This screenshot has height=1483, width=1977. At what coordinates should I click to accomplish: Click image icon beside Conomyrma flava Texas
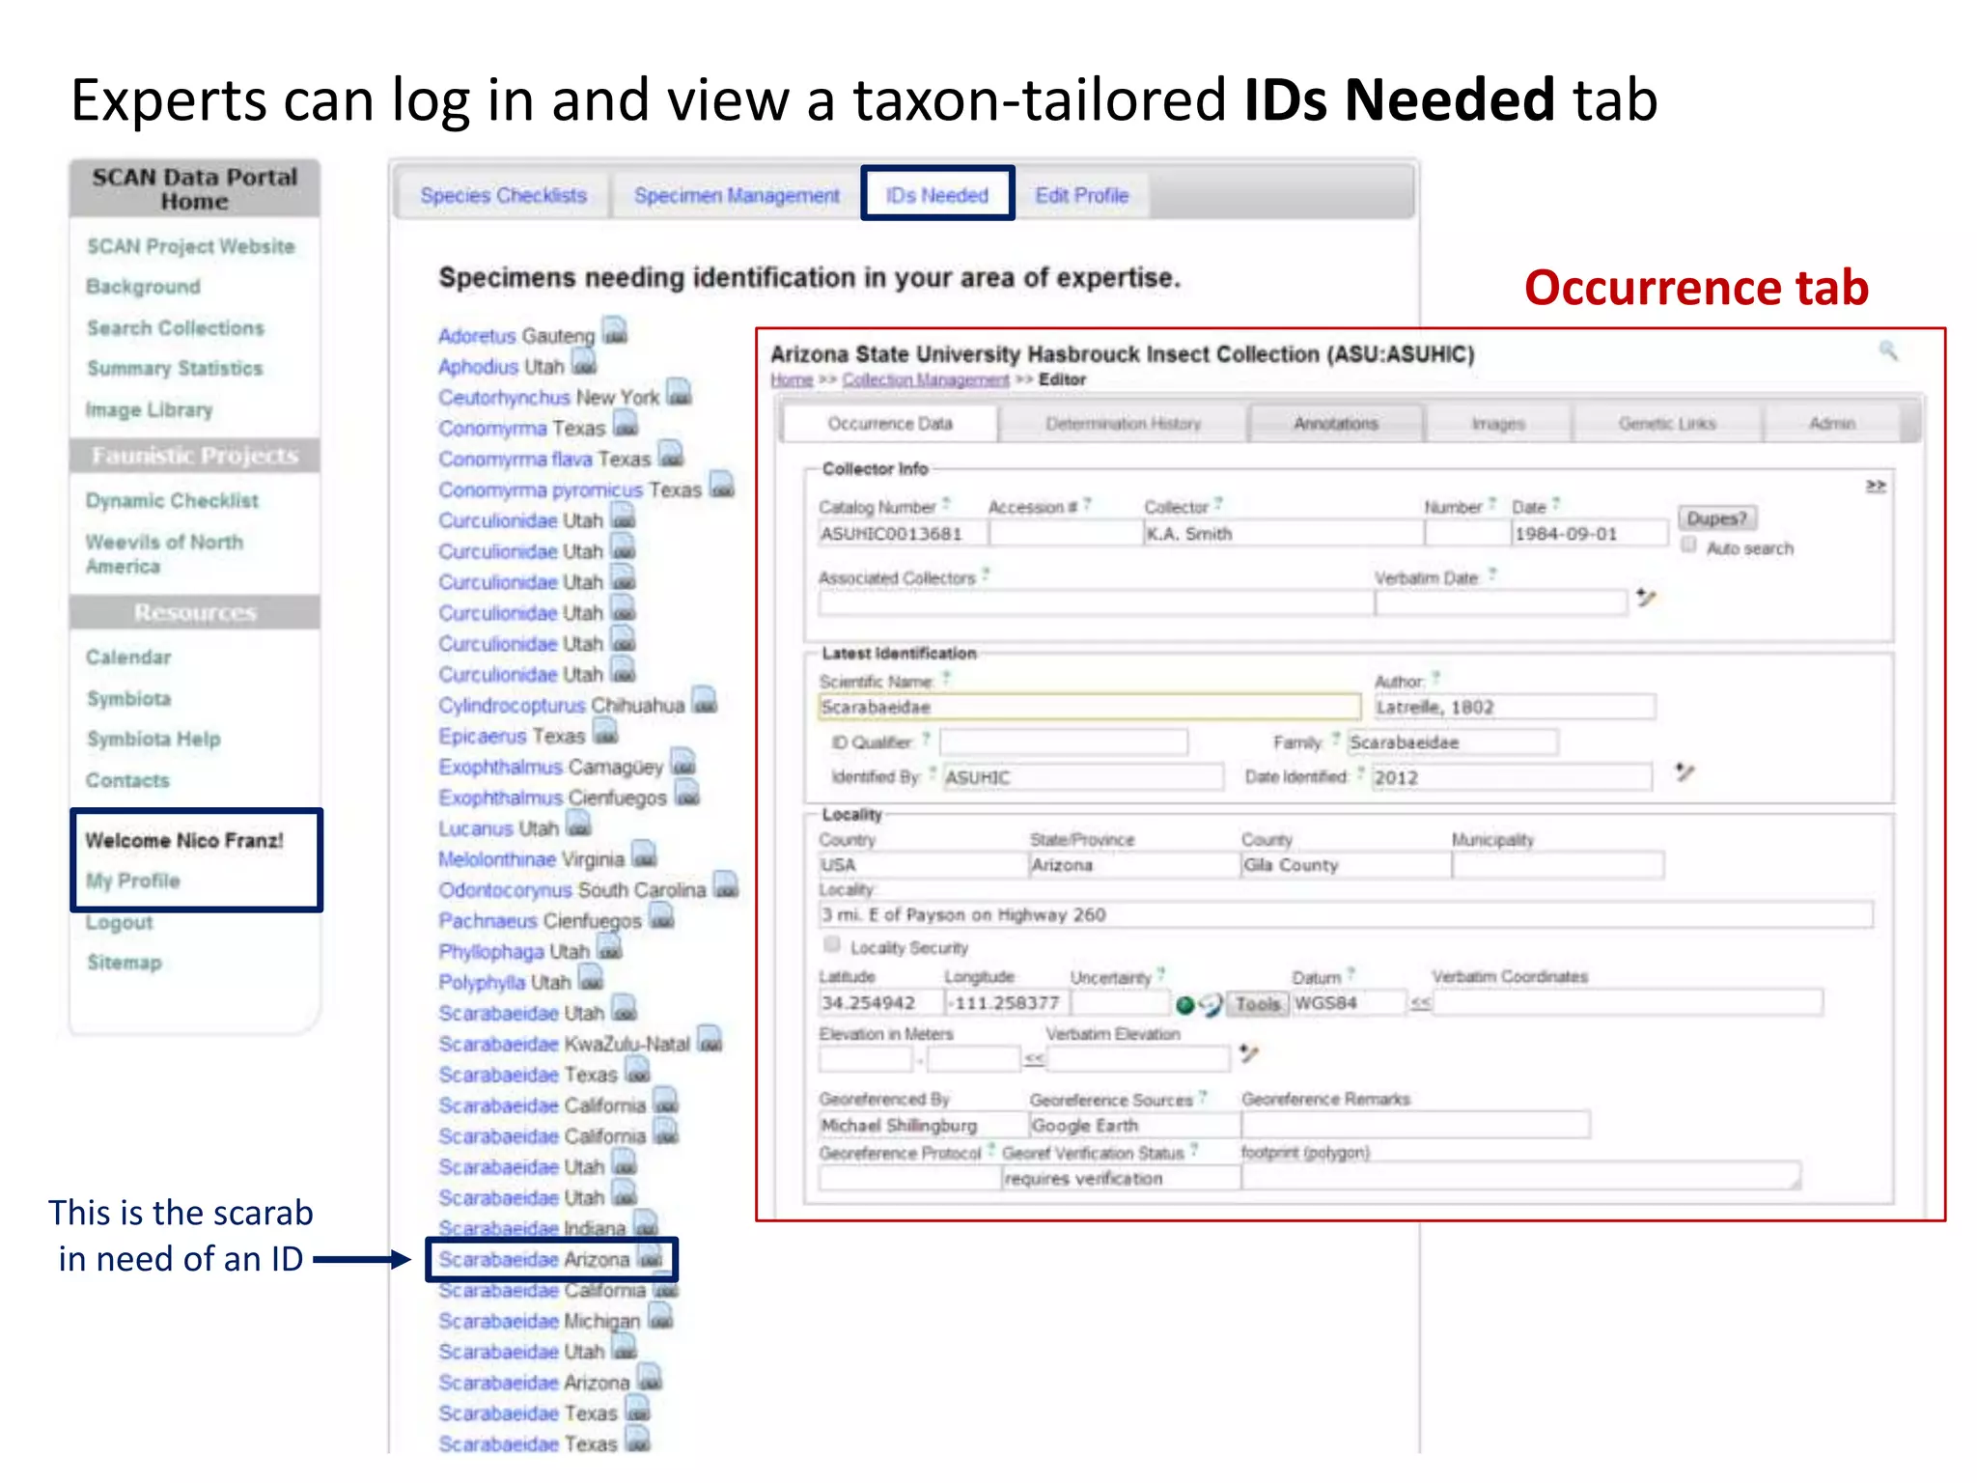click(670, 455)
